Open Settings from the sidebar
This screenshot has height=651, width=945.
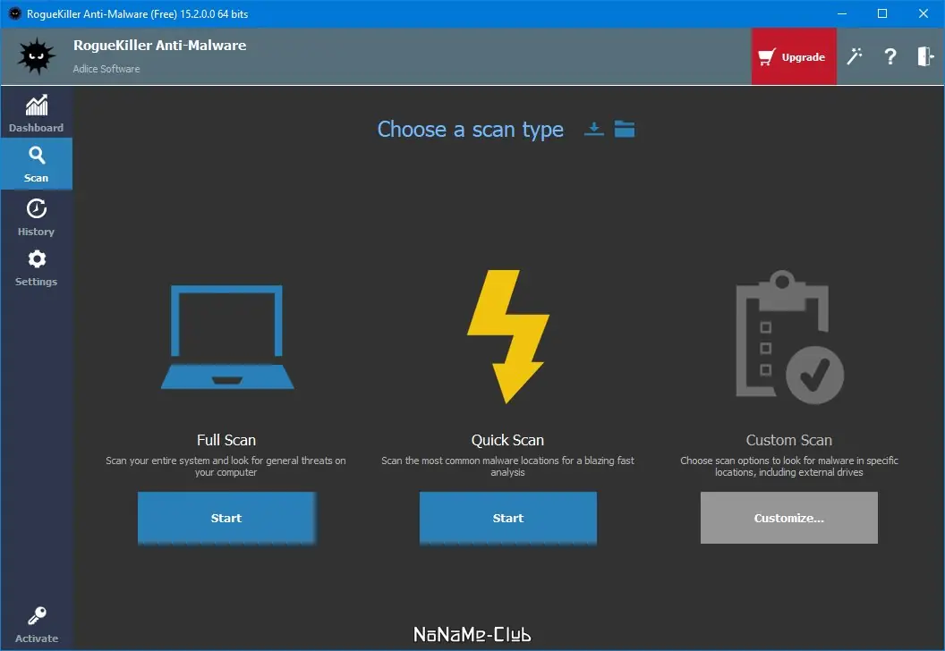(36, 268)
